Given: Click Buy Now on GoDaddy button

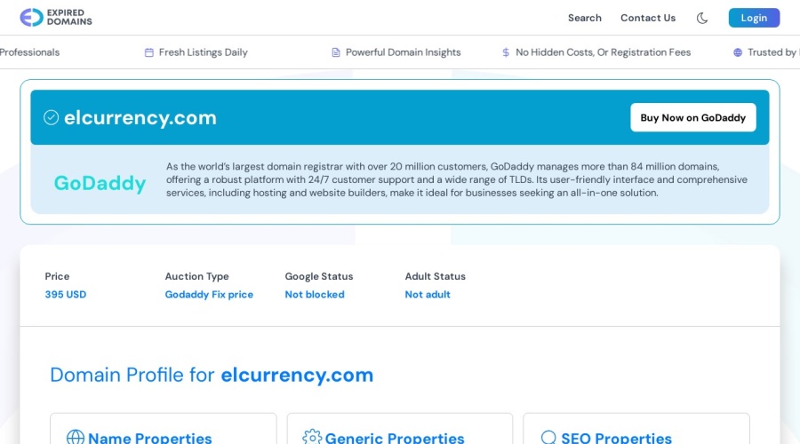Looking at the screenshot, I should click(692, 118).
